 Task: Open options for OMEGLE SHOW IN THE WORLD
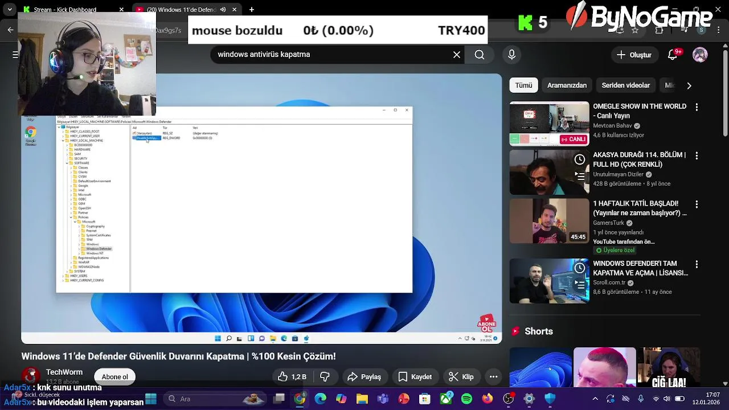point(696,107)
